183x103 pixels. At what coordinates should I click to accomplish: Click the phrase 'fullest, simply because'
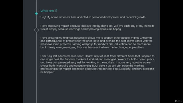pos(54,29)
